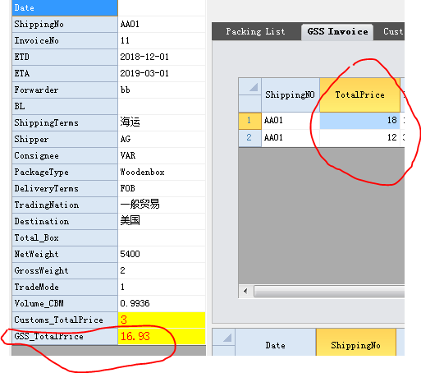Click the ETD value 2018-12-01

tap(162, 57)
